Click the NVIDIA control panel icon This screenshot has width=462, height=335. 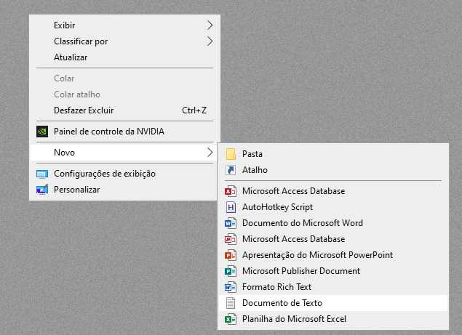click(x=42, y=132)
